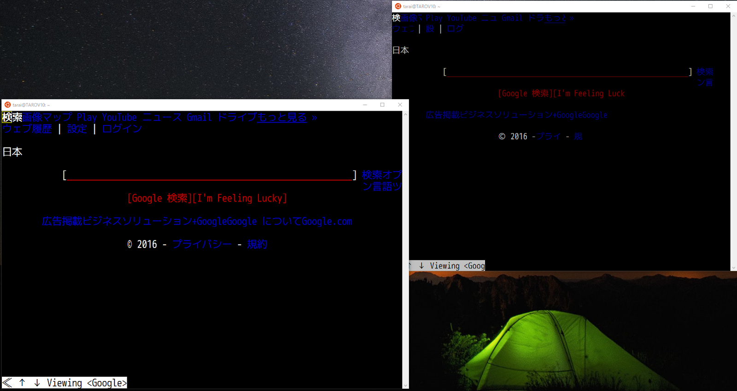The width and height of the screenshot is (737, 391).
Task: Open ビジネスソリューション link in front window
Action: tap(137, 221)
